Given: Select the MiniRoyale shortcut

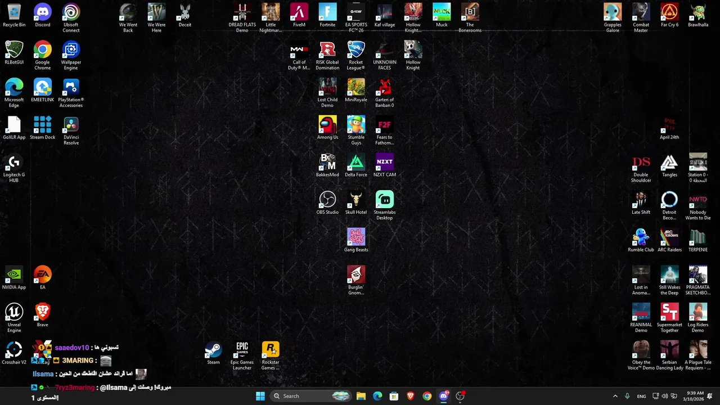Looking at the screenshot, I should point(356,91).
